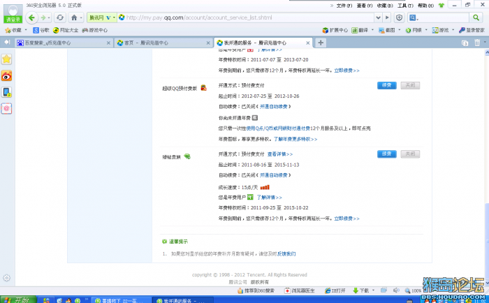The width and height of the screenshot is (489, 303).
Task: Click 关闭 button for 绿钻贵族
Action: [410, 154]
